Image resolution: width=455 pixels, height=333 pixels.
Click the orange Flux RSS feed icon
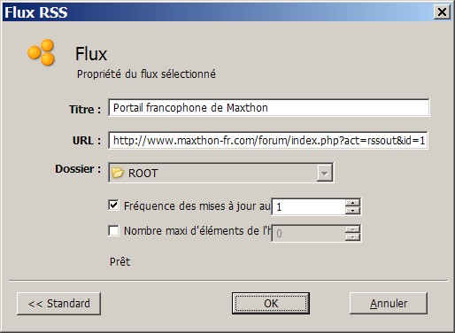coord(42,52)
